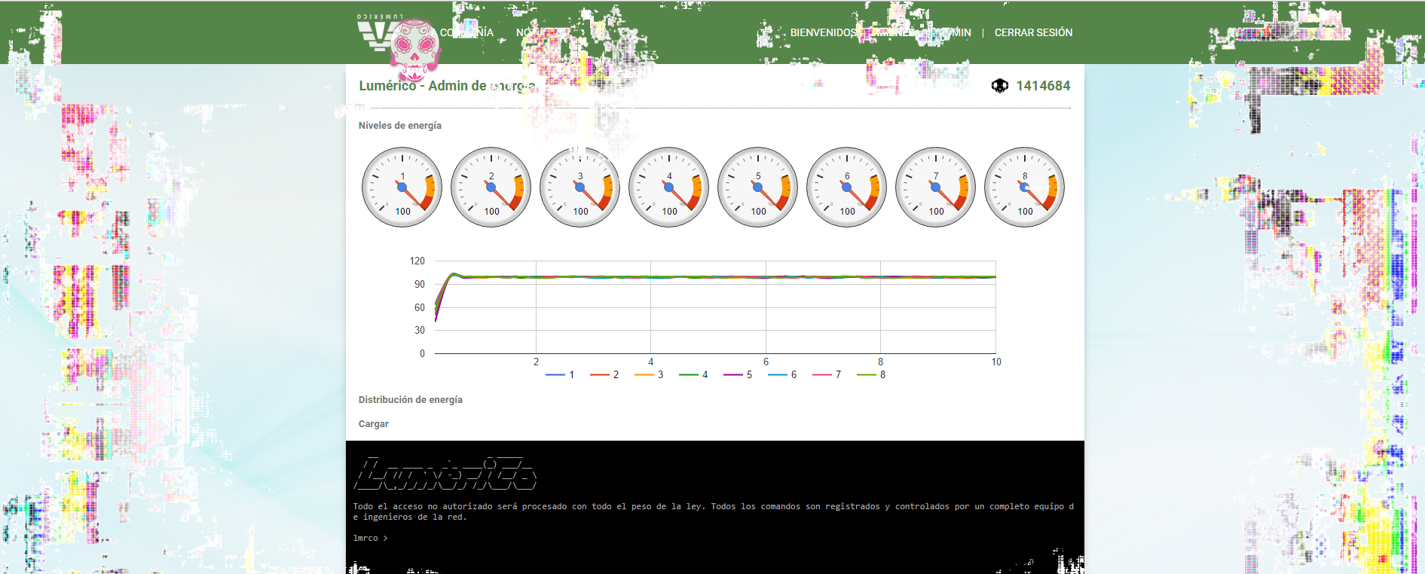
Task: Click the black skull icon beside 1414684
Action: pyautogui.click(x=999, y=86)
